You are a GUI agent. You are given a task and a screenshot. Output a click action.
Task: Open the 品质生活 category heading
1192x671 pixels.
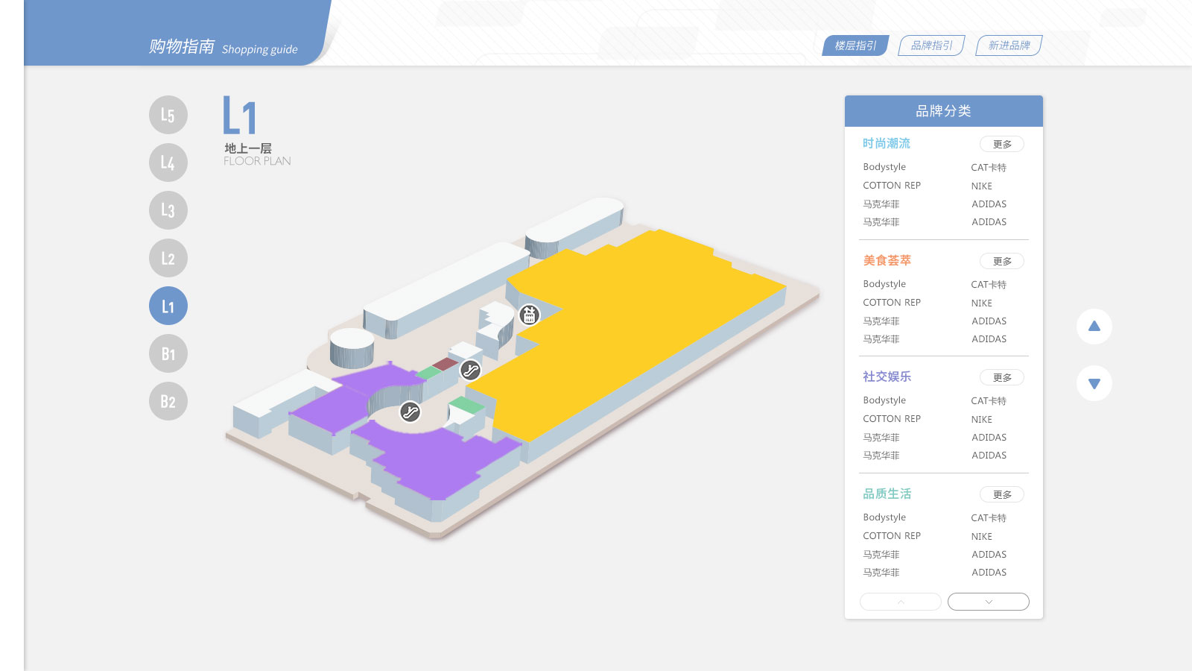click(887, 494)
